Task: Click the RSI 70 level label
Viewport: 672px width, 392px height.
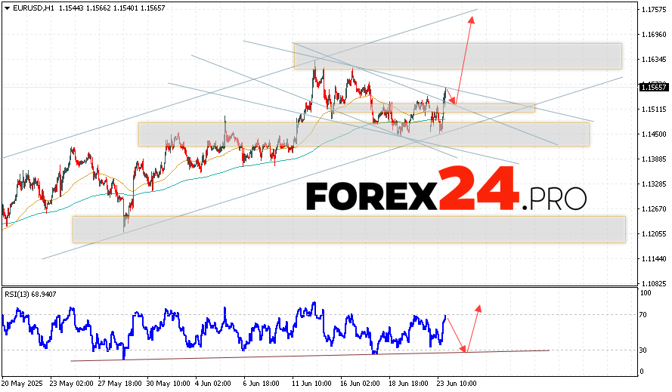Action: (645, 313)
